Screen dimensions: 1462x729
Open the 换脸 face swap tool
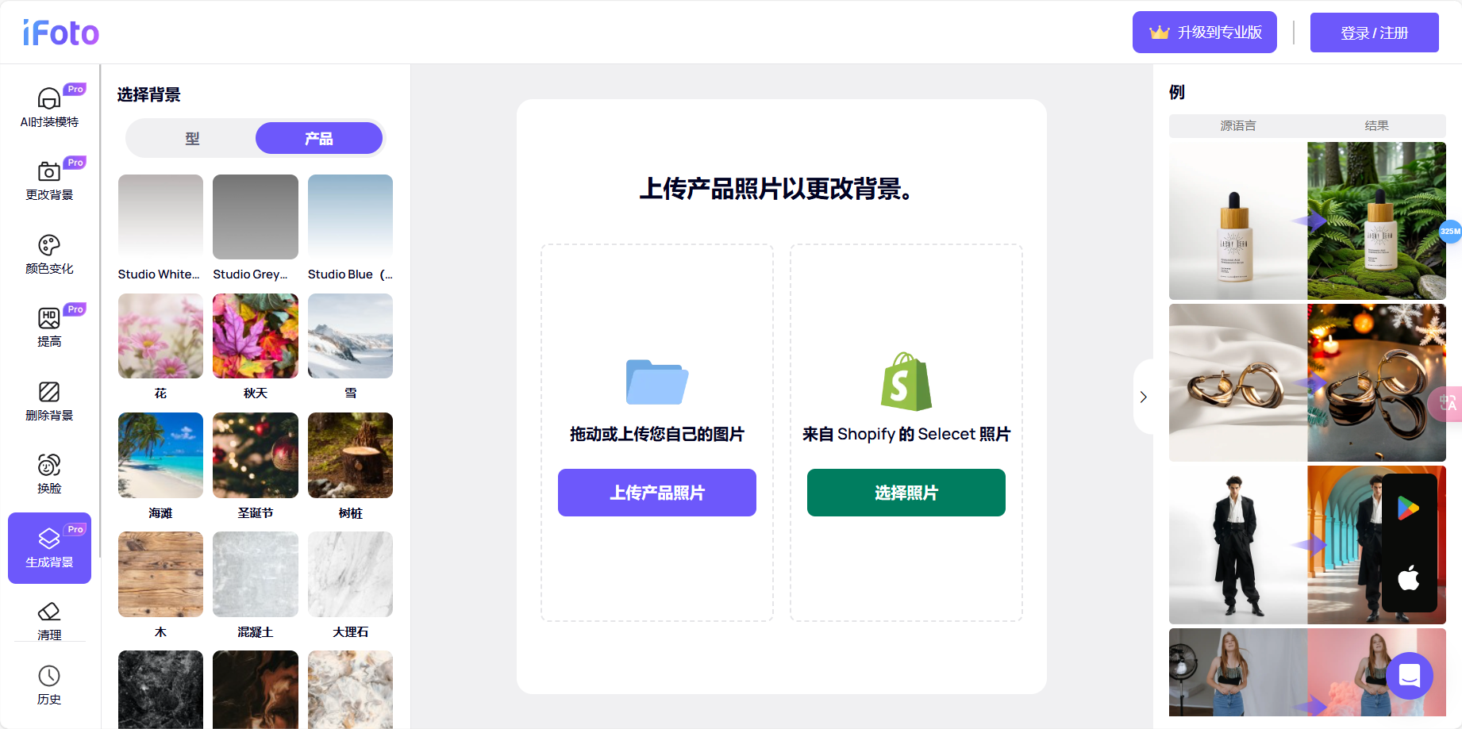click(49, 474)
